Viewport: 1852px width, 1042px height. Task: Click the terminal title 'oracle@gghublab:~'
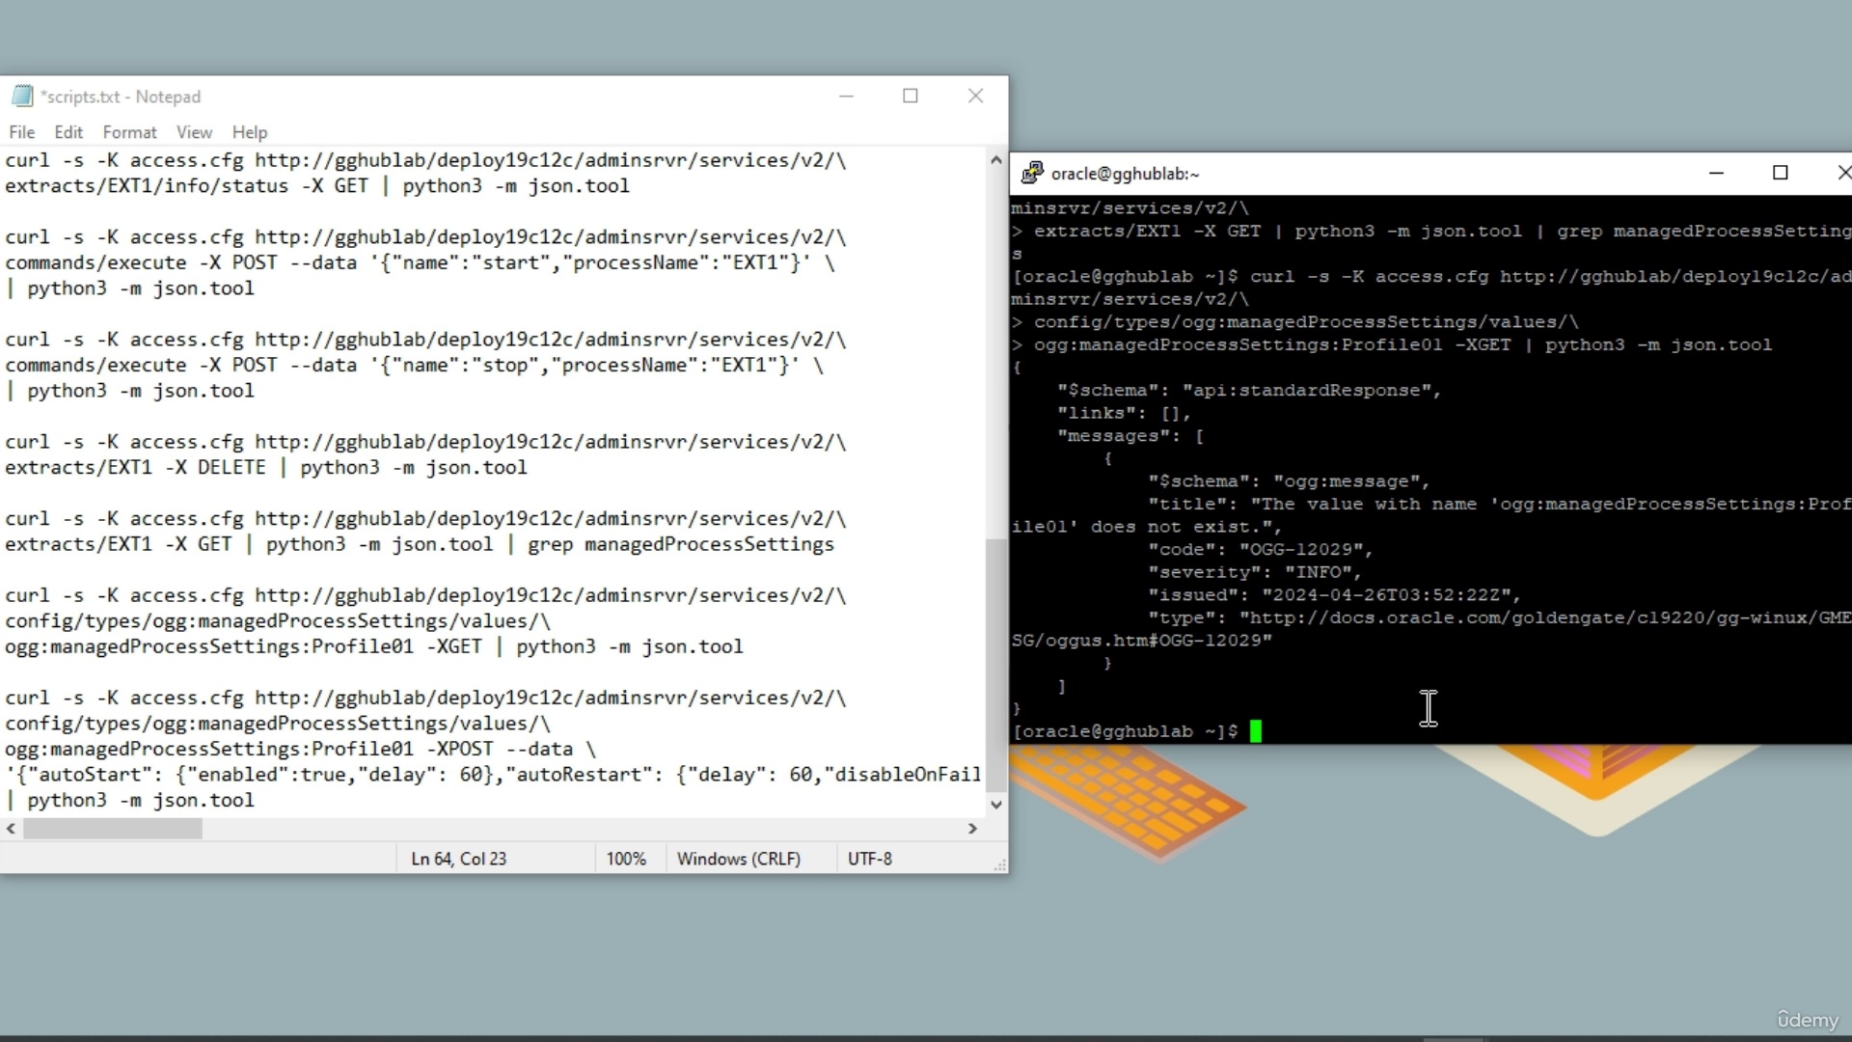1125,174
